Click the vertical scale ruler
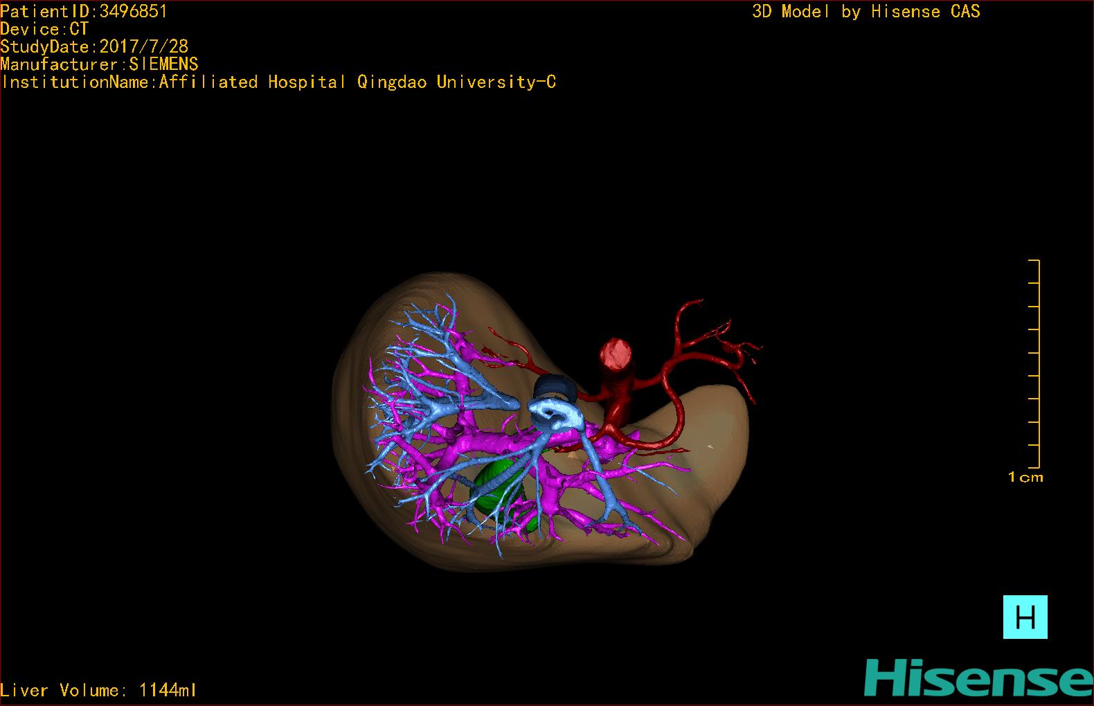1094x706 pixels. click(x=1034, y=364)
